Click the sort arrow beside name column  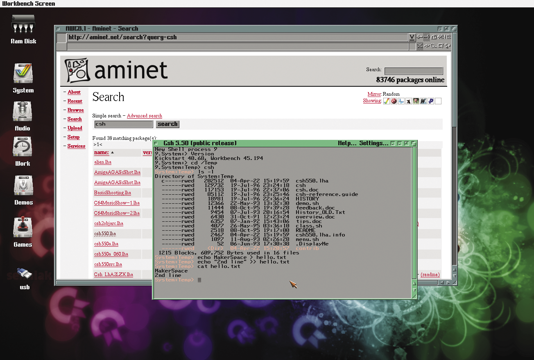113,153
